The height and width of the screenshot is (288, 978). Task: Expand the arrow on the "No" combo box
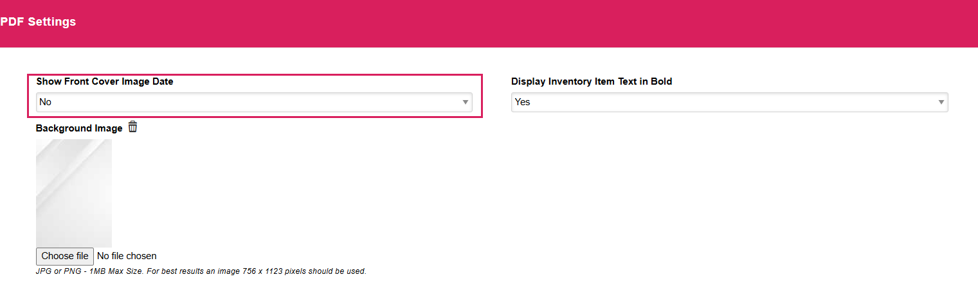coord(465,103)
